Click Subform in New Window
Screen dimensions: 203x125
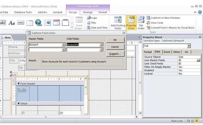coord(163,18)
